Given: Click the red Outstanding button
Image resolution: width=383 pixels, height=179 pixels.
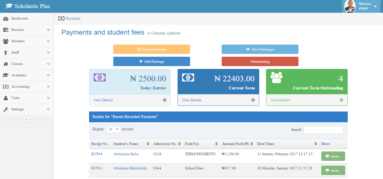Looking at the screenshot, I should pyautogui.click(x=260, y=62).
